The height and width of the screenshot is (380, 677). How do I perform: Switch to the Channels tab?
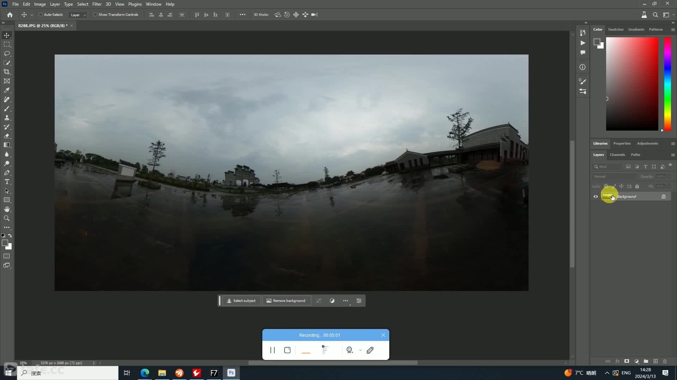pos(617,155)
